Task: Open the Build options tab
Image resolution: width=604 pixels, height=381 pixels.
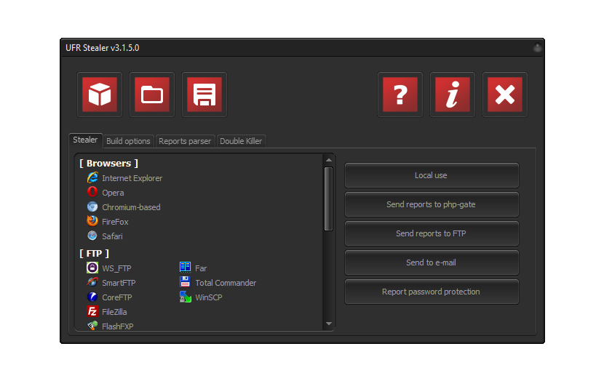Action: [128, 141]
